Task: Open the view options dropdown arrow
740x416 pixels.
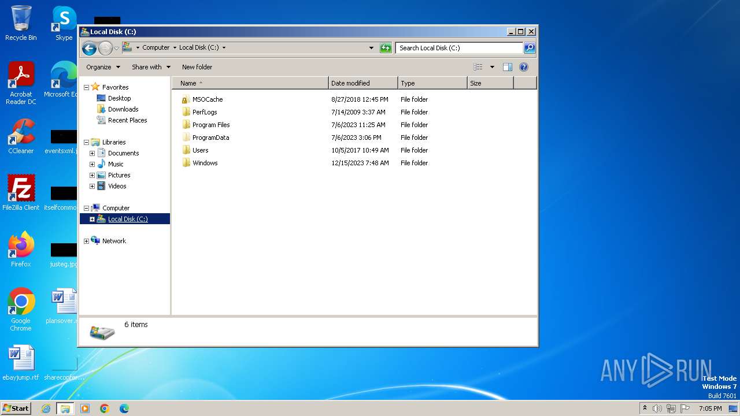Action: point(492,67)
